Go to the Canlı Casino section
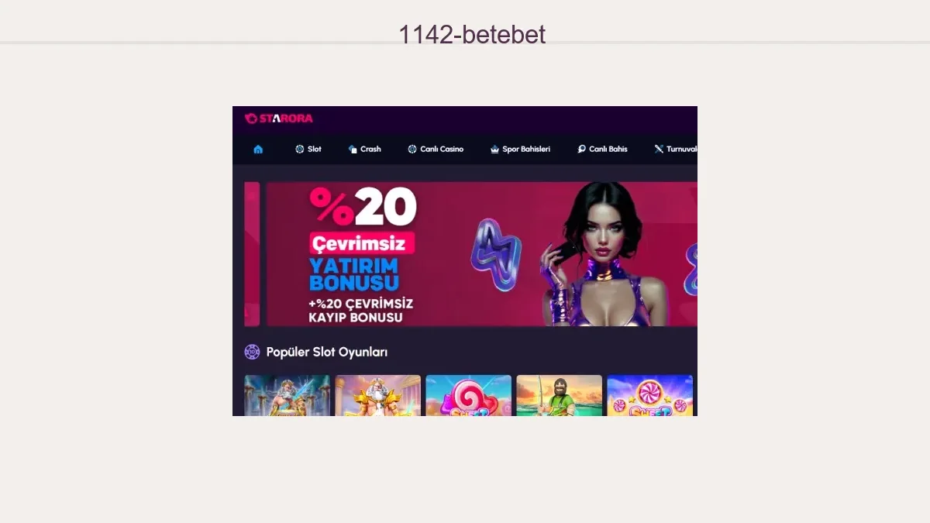The image size is (930, 523). point(442,149)
